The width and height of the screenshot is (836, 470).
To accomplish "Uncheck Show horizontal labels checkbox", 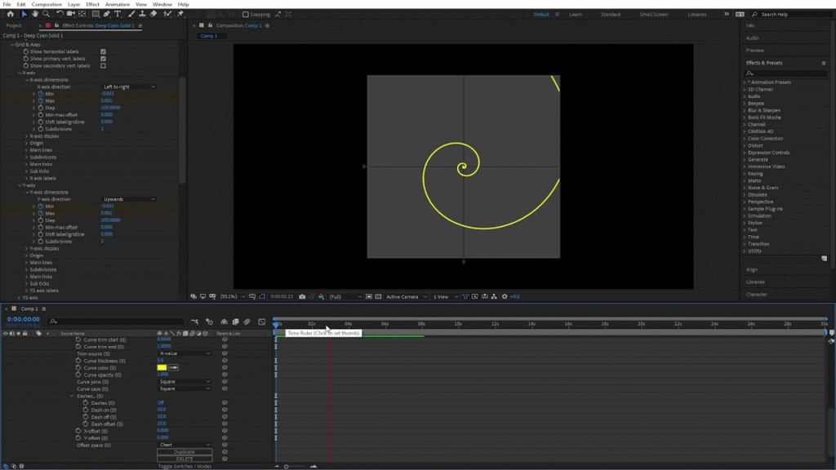I will tap(103, 51).
